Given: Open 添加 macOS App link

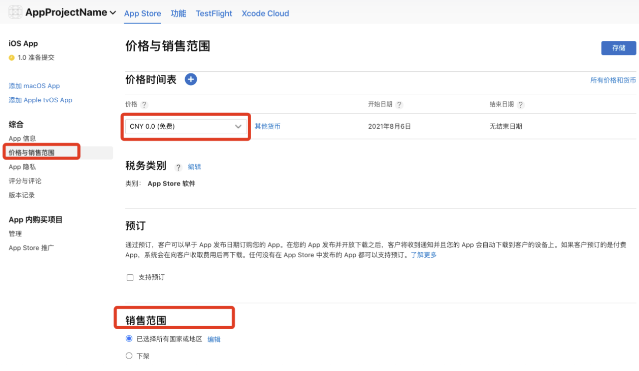Looking at the screenshot, I should [x=34, y=86].
